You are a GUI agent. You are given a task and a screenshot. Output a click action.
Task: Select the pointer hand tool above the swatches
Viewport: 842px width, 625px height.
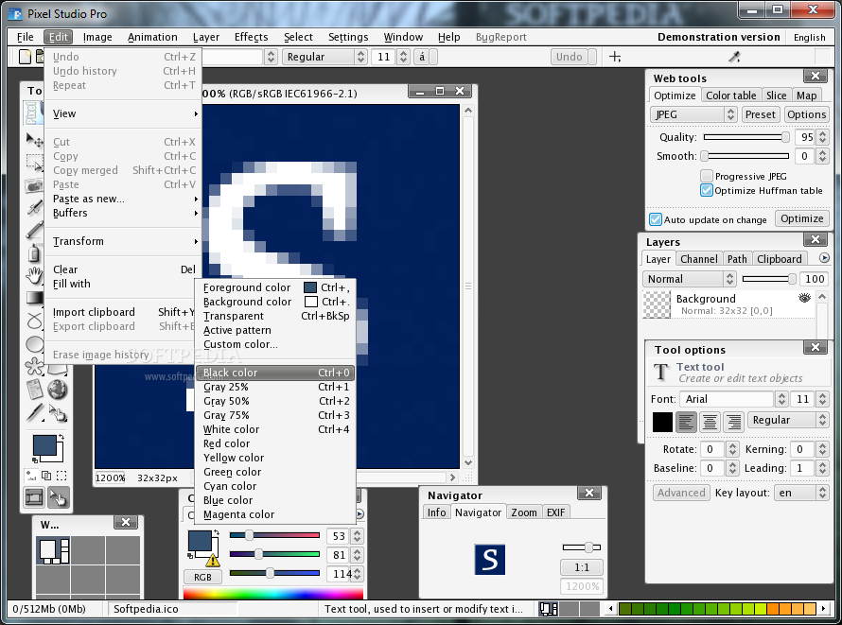(x=58, y=412)
